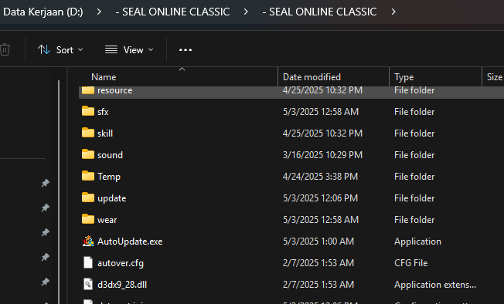Viewport: 504px width, 304px height.
Task: Select the AutoUpdate.exe file name
Action: 130,242
